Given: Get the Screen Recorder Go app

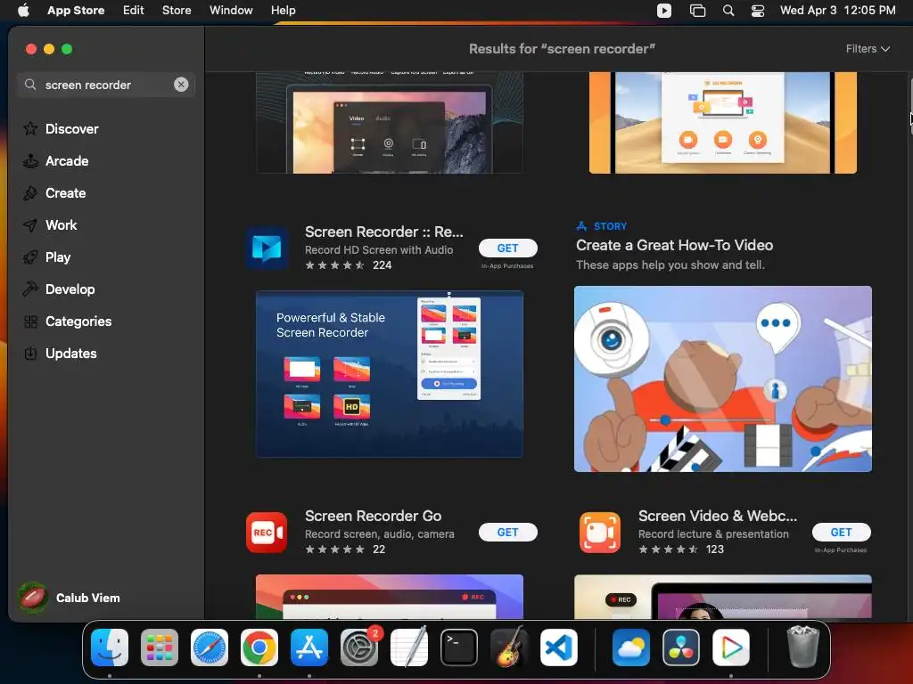Looking at the screenshot, I should (x=507, y=533).
